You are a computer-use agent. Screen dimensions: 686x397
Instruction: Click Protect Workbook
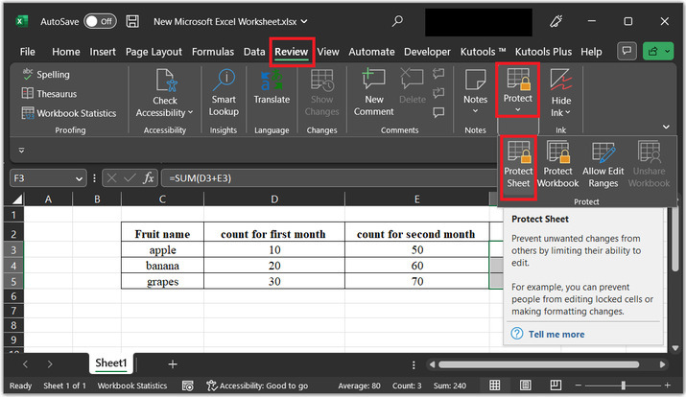point(557,164)
